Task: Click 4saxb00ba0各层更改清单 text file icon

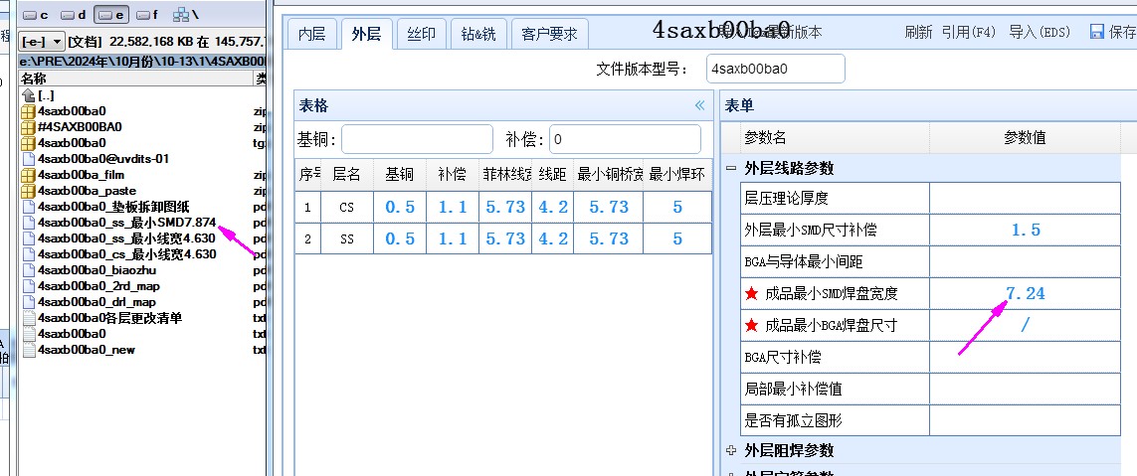Action: (28, 318)
